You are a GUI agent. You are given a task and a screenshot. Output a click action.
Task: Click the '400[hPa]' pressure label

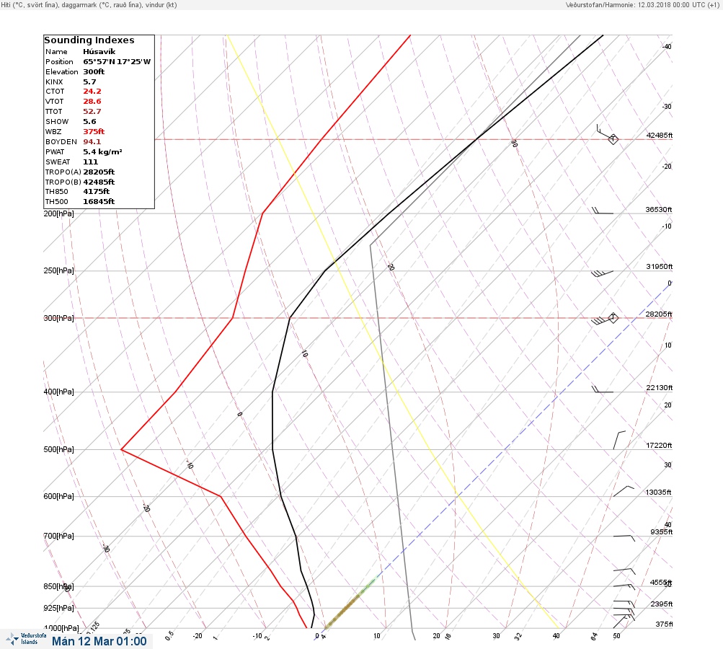pyautogui.click(x=58, y=392)
